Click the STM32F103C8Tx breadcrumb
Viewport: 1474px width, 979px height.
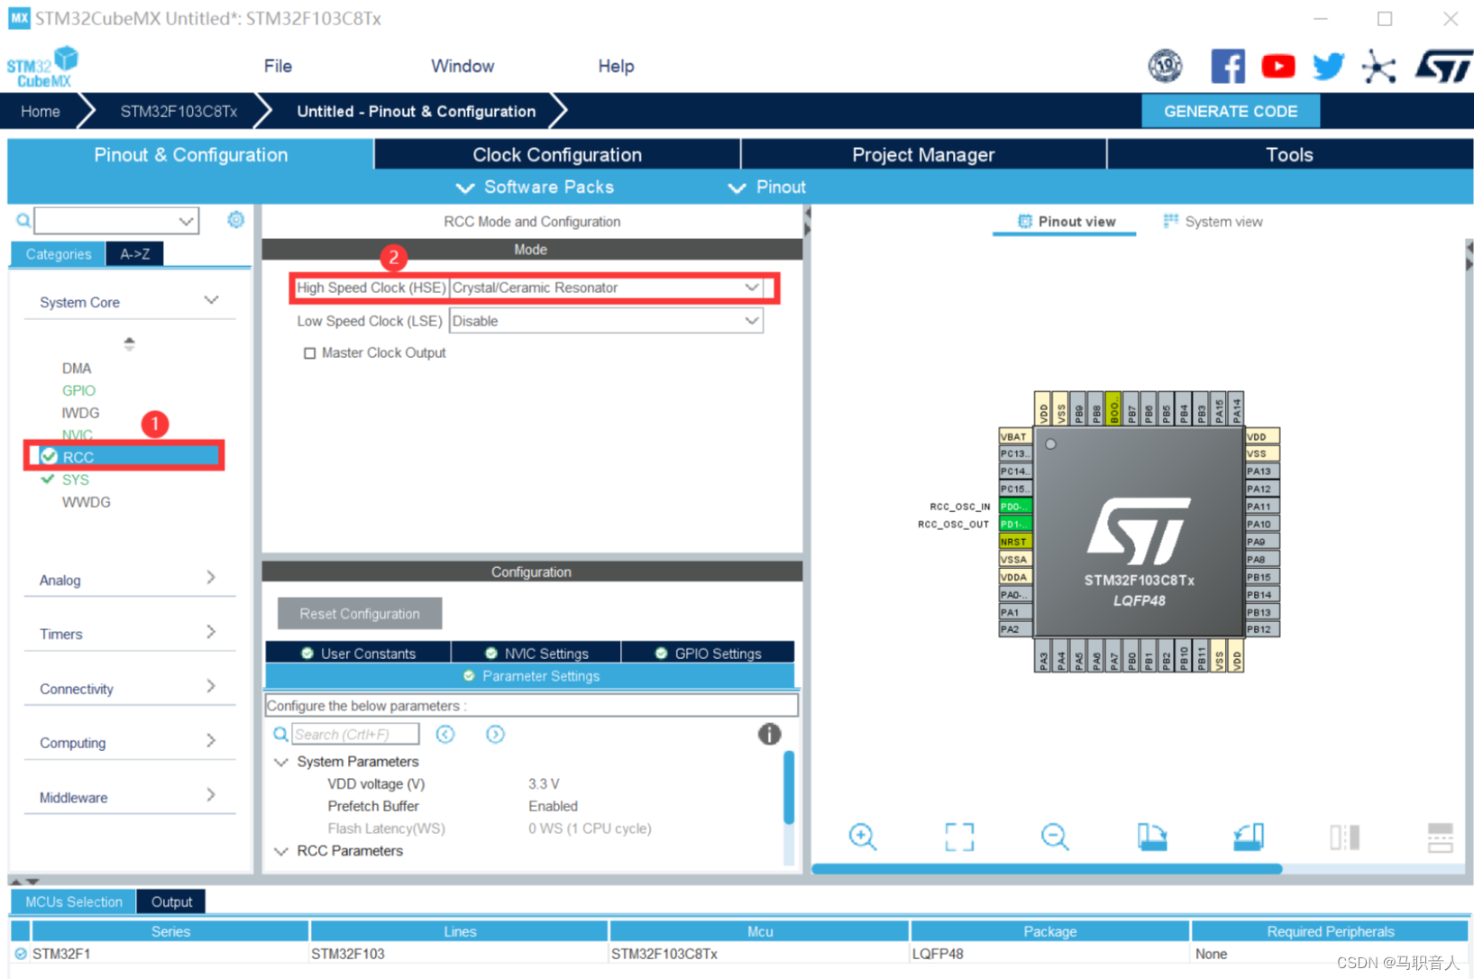coord(179,111)
